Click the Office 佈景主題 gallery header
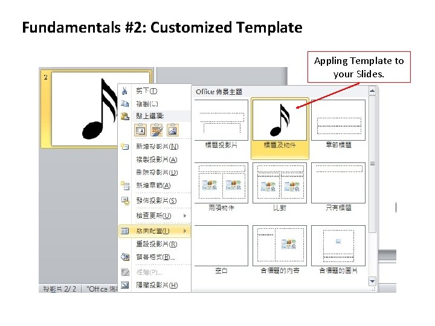The image size is (435, 326). (x=219, y=92)
